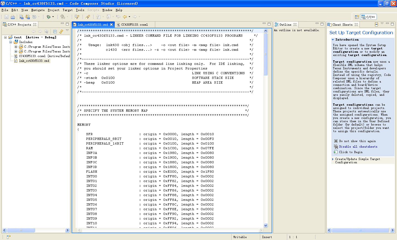Minimize the C/C++ Projects panel
Viewport: 397px width, 240px height.
[62, 24]
